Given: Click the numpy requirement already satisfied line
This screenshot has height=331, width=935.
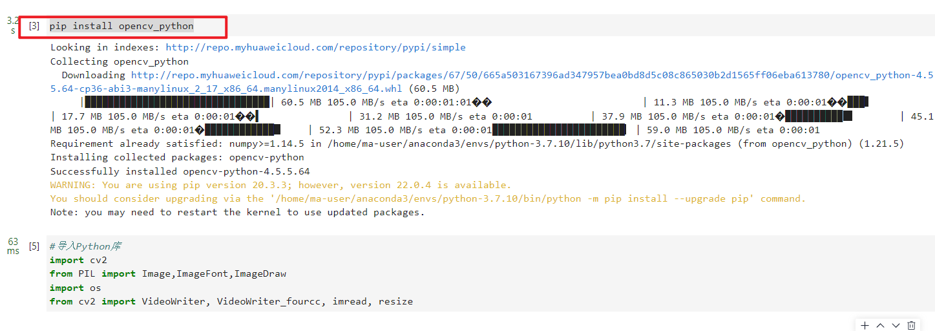Looking at the screenshot, I should click(x=476, y=144).
